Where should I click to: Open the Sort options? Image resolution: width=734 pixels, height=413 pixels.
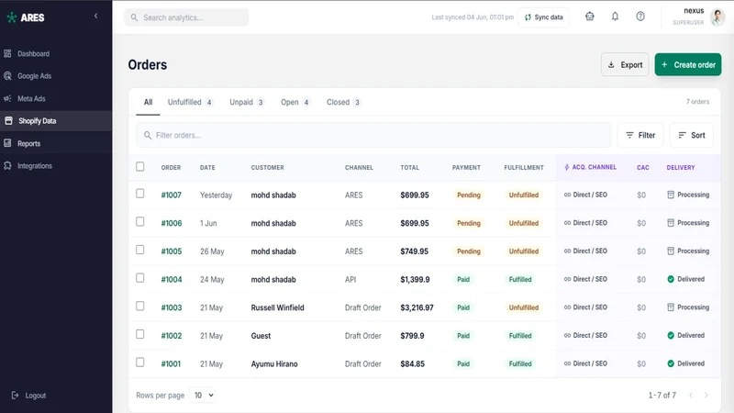point(692,135)
